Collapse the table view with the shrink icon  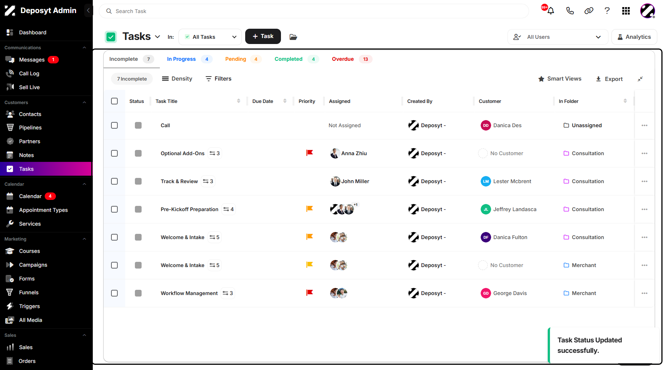click(x=640, y=79)
